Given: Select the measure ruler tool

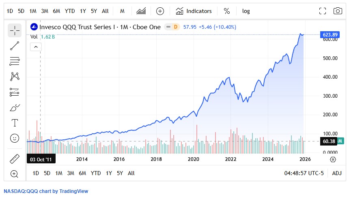Looking at the screenshot, I should (x=15, y=158).
